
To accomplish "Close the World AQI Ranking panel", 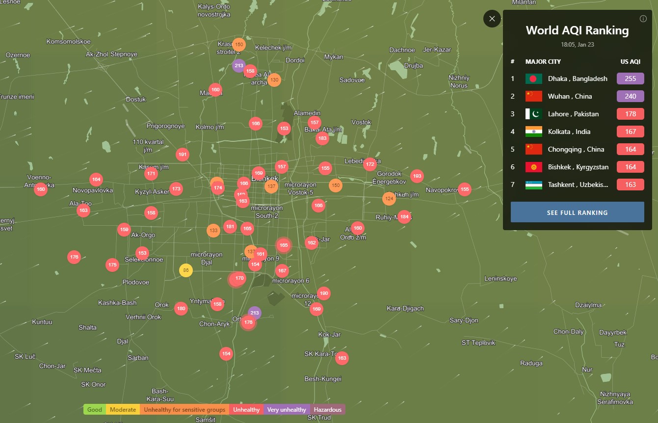I will pyautogui.click(x=492, y=19).
